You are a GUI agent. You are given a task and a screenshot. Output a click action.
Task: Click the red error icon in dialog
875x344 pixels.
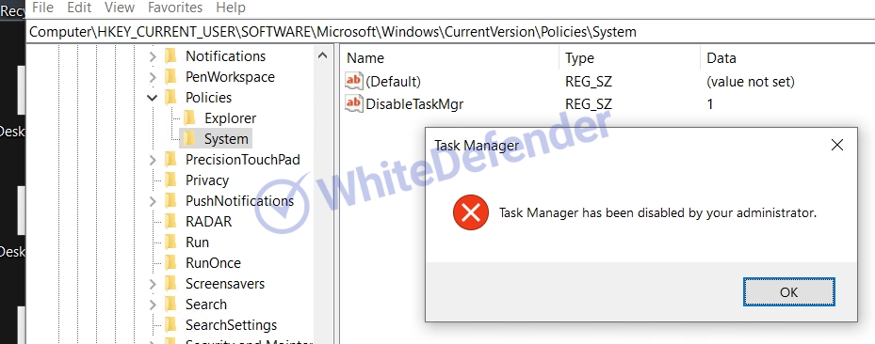(471, 212)
